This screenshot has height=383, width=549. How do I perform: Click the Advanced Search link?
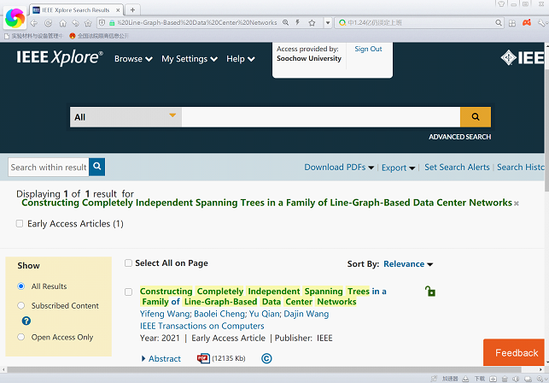pos(459,137)
